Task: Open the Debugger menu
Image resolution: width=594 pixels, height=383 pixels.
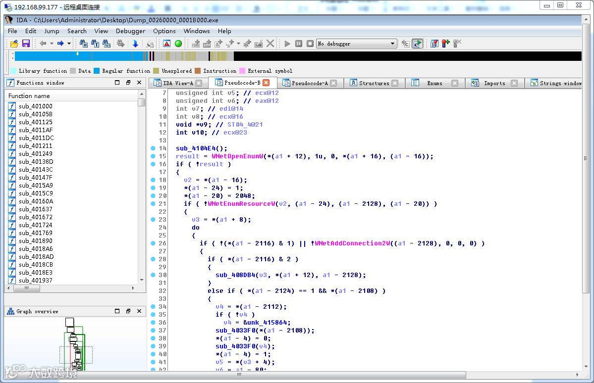Action: click(130, 31)
